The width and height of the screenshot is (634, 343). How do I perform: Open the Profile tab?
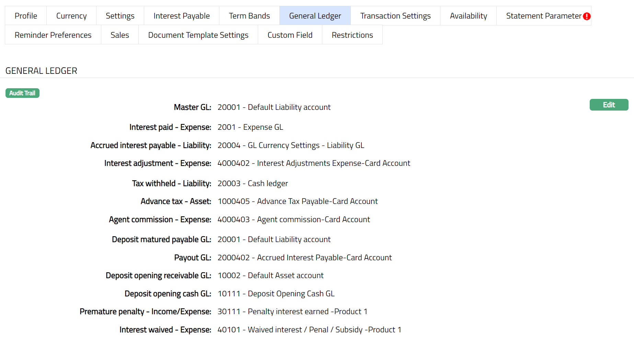[x=26, y=16]
